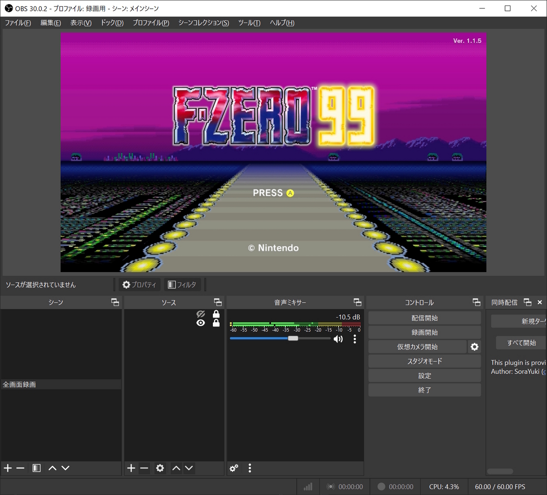Move scene up with arrow icon
The image size is (547, 495).
click(x=52, y=468)
